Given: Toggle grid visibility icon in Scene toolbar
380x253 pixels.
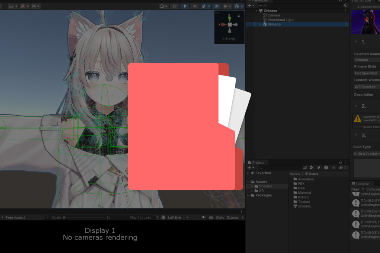Looking at the screenshot, I should [11, 6].
